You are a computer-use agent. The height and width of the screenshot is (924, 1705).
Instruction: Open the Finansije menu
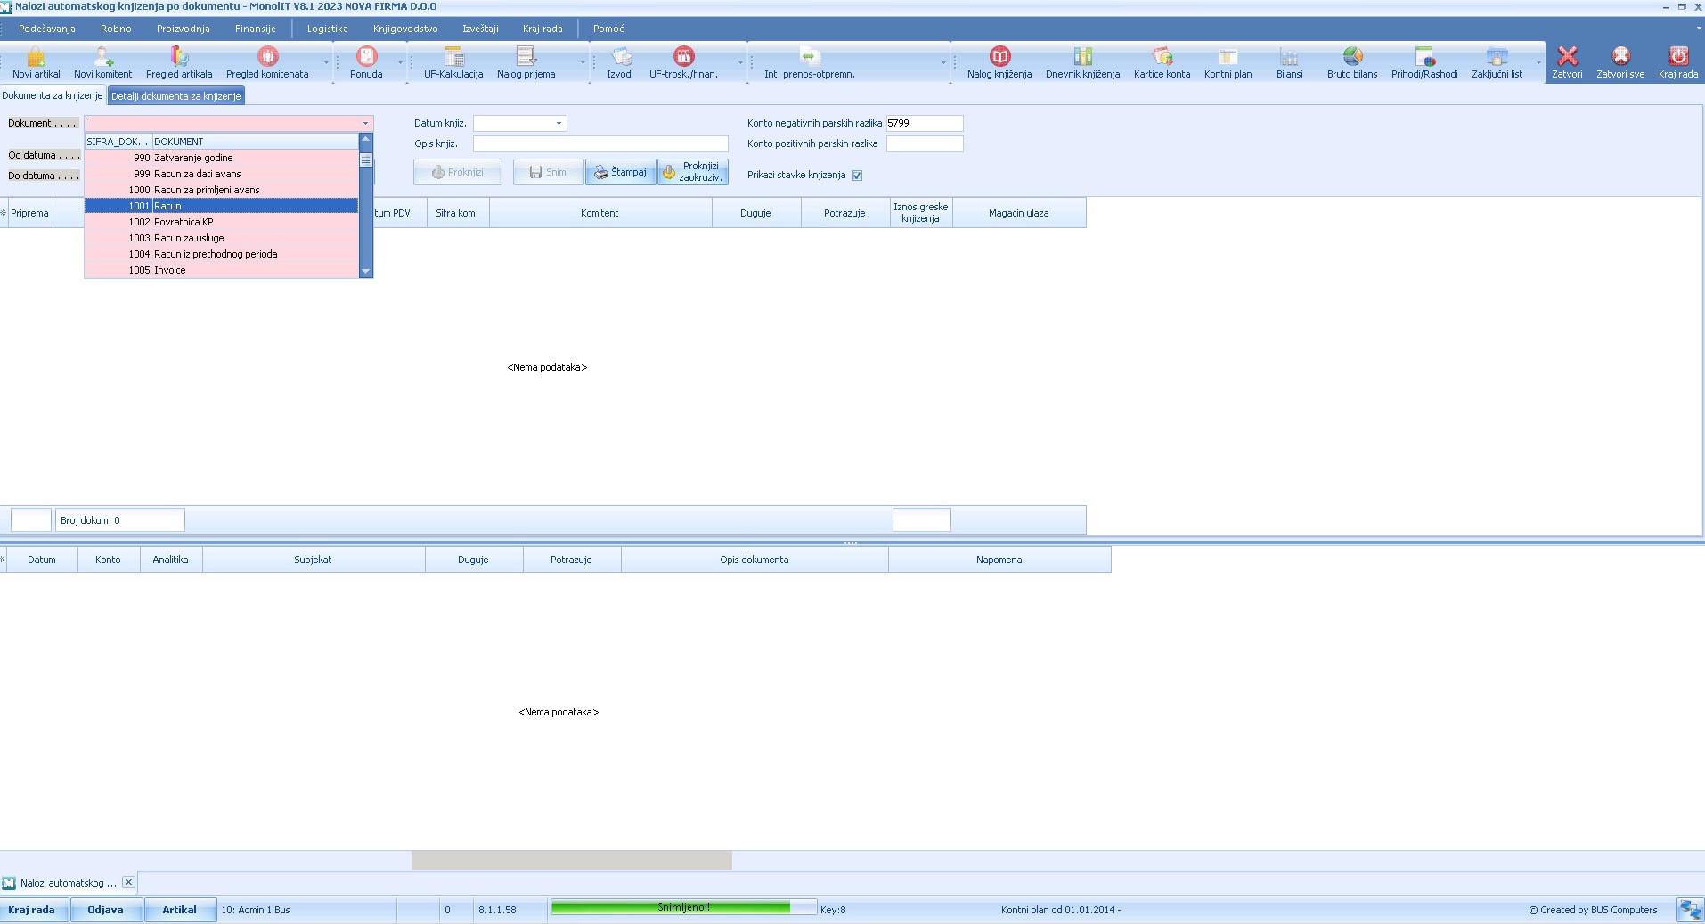coord(256,29)
